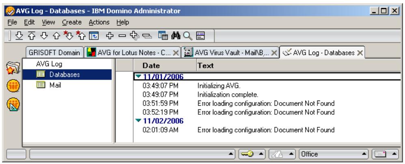The image size is (405, 164).
Task: Close the AVG Log - Databases tab
Action: (x=360, y=53)
